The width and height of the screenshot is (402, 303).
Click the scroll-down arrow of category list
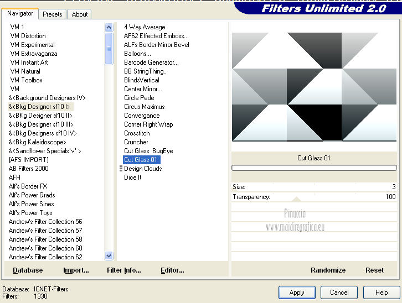click(x=109, y=255)
